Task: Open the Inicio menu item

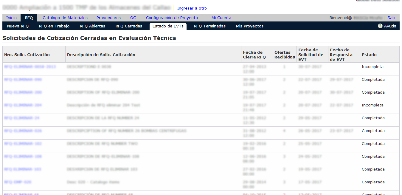Action: pos(11,18)
